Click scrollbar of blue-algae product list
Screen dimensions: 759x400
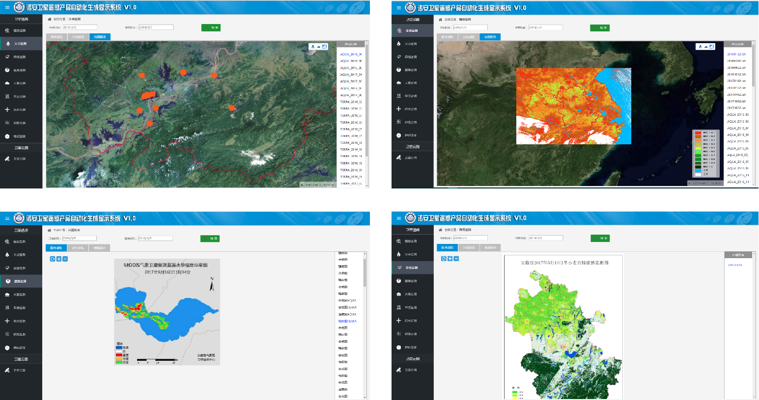(365, 272)
